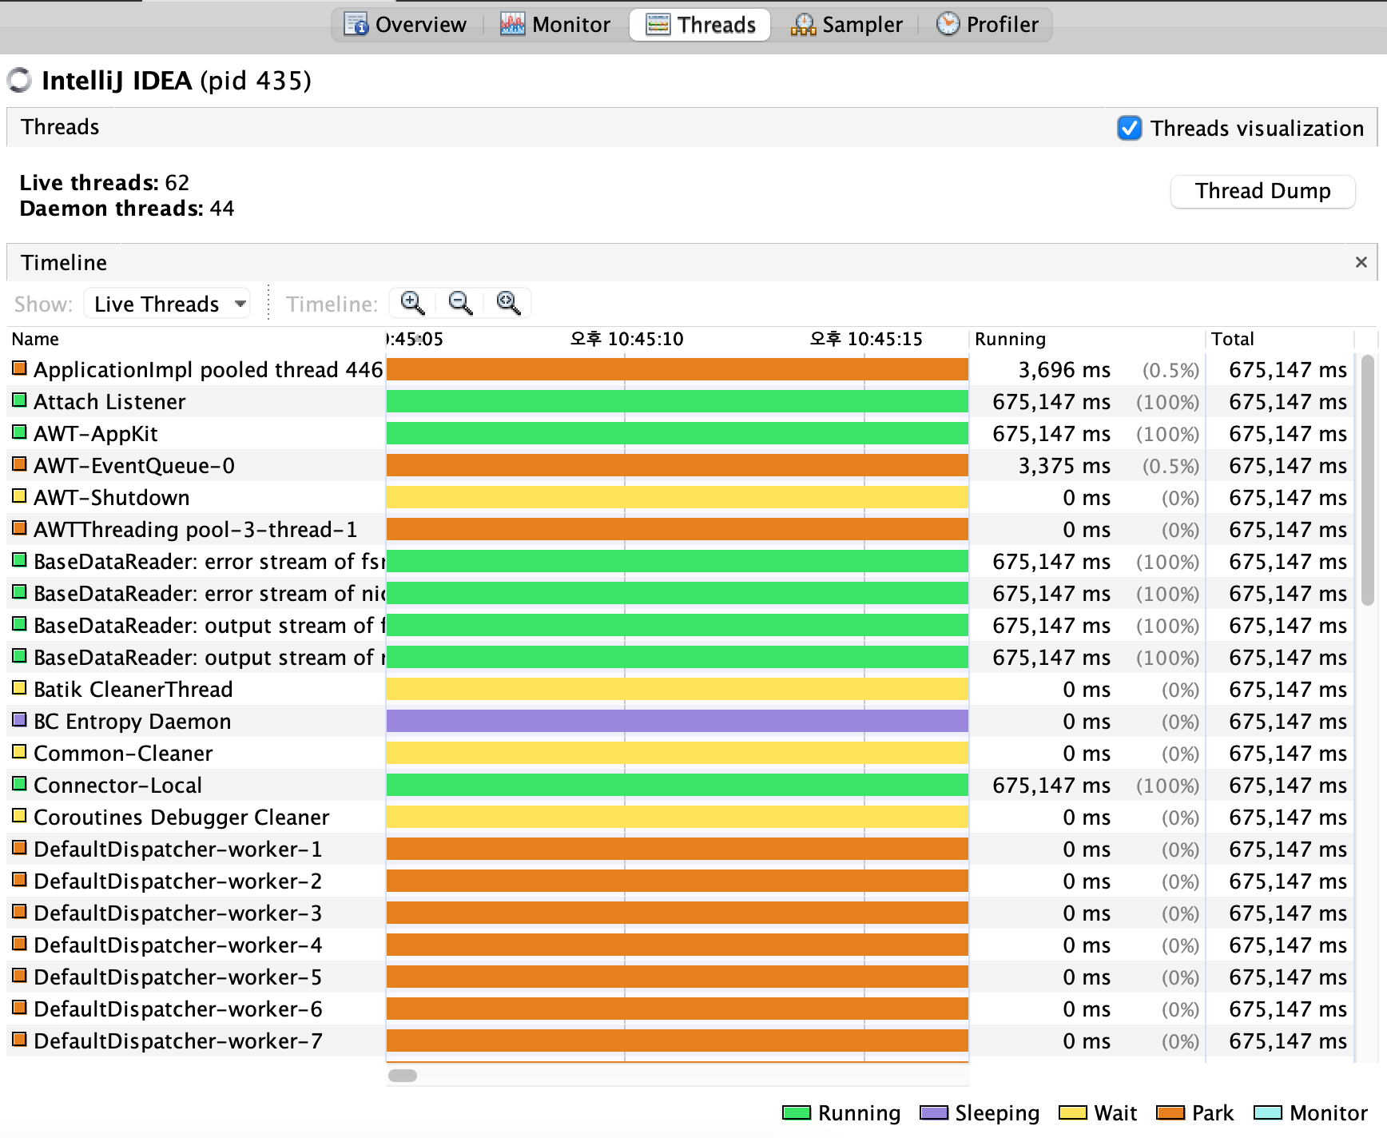
Task: Go to the Profiler tab
Action: (x=988, y=25)
